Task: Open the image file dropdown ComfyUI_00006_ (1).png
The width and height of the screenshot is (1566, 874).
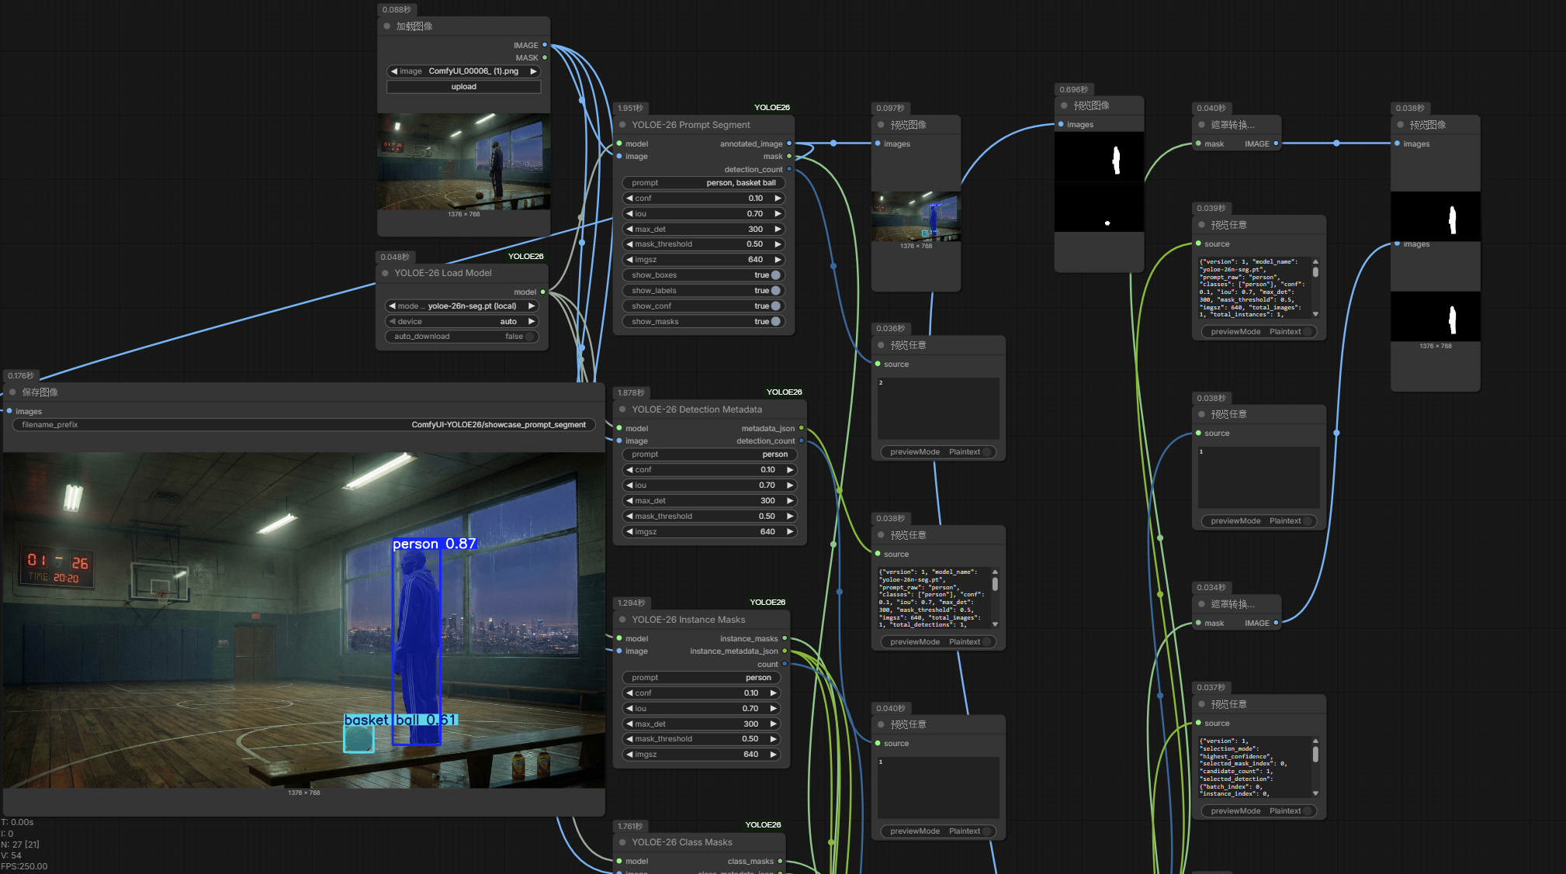Action: [464, 71]
